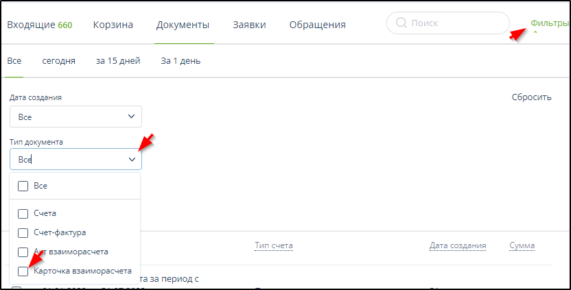Show documents for сегодня
Viewport: 571px width, 290px height.
59,61
